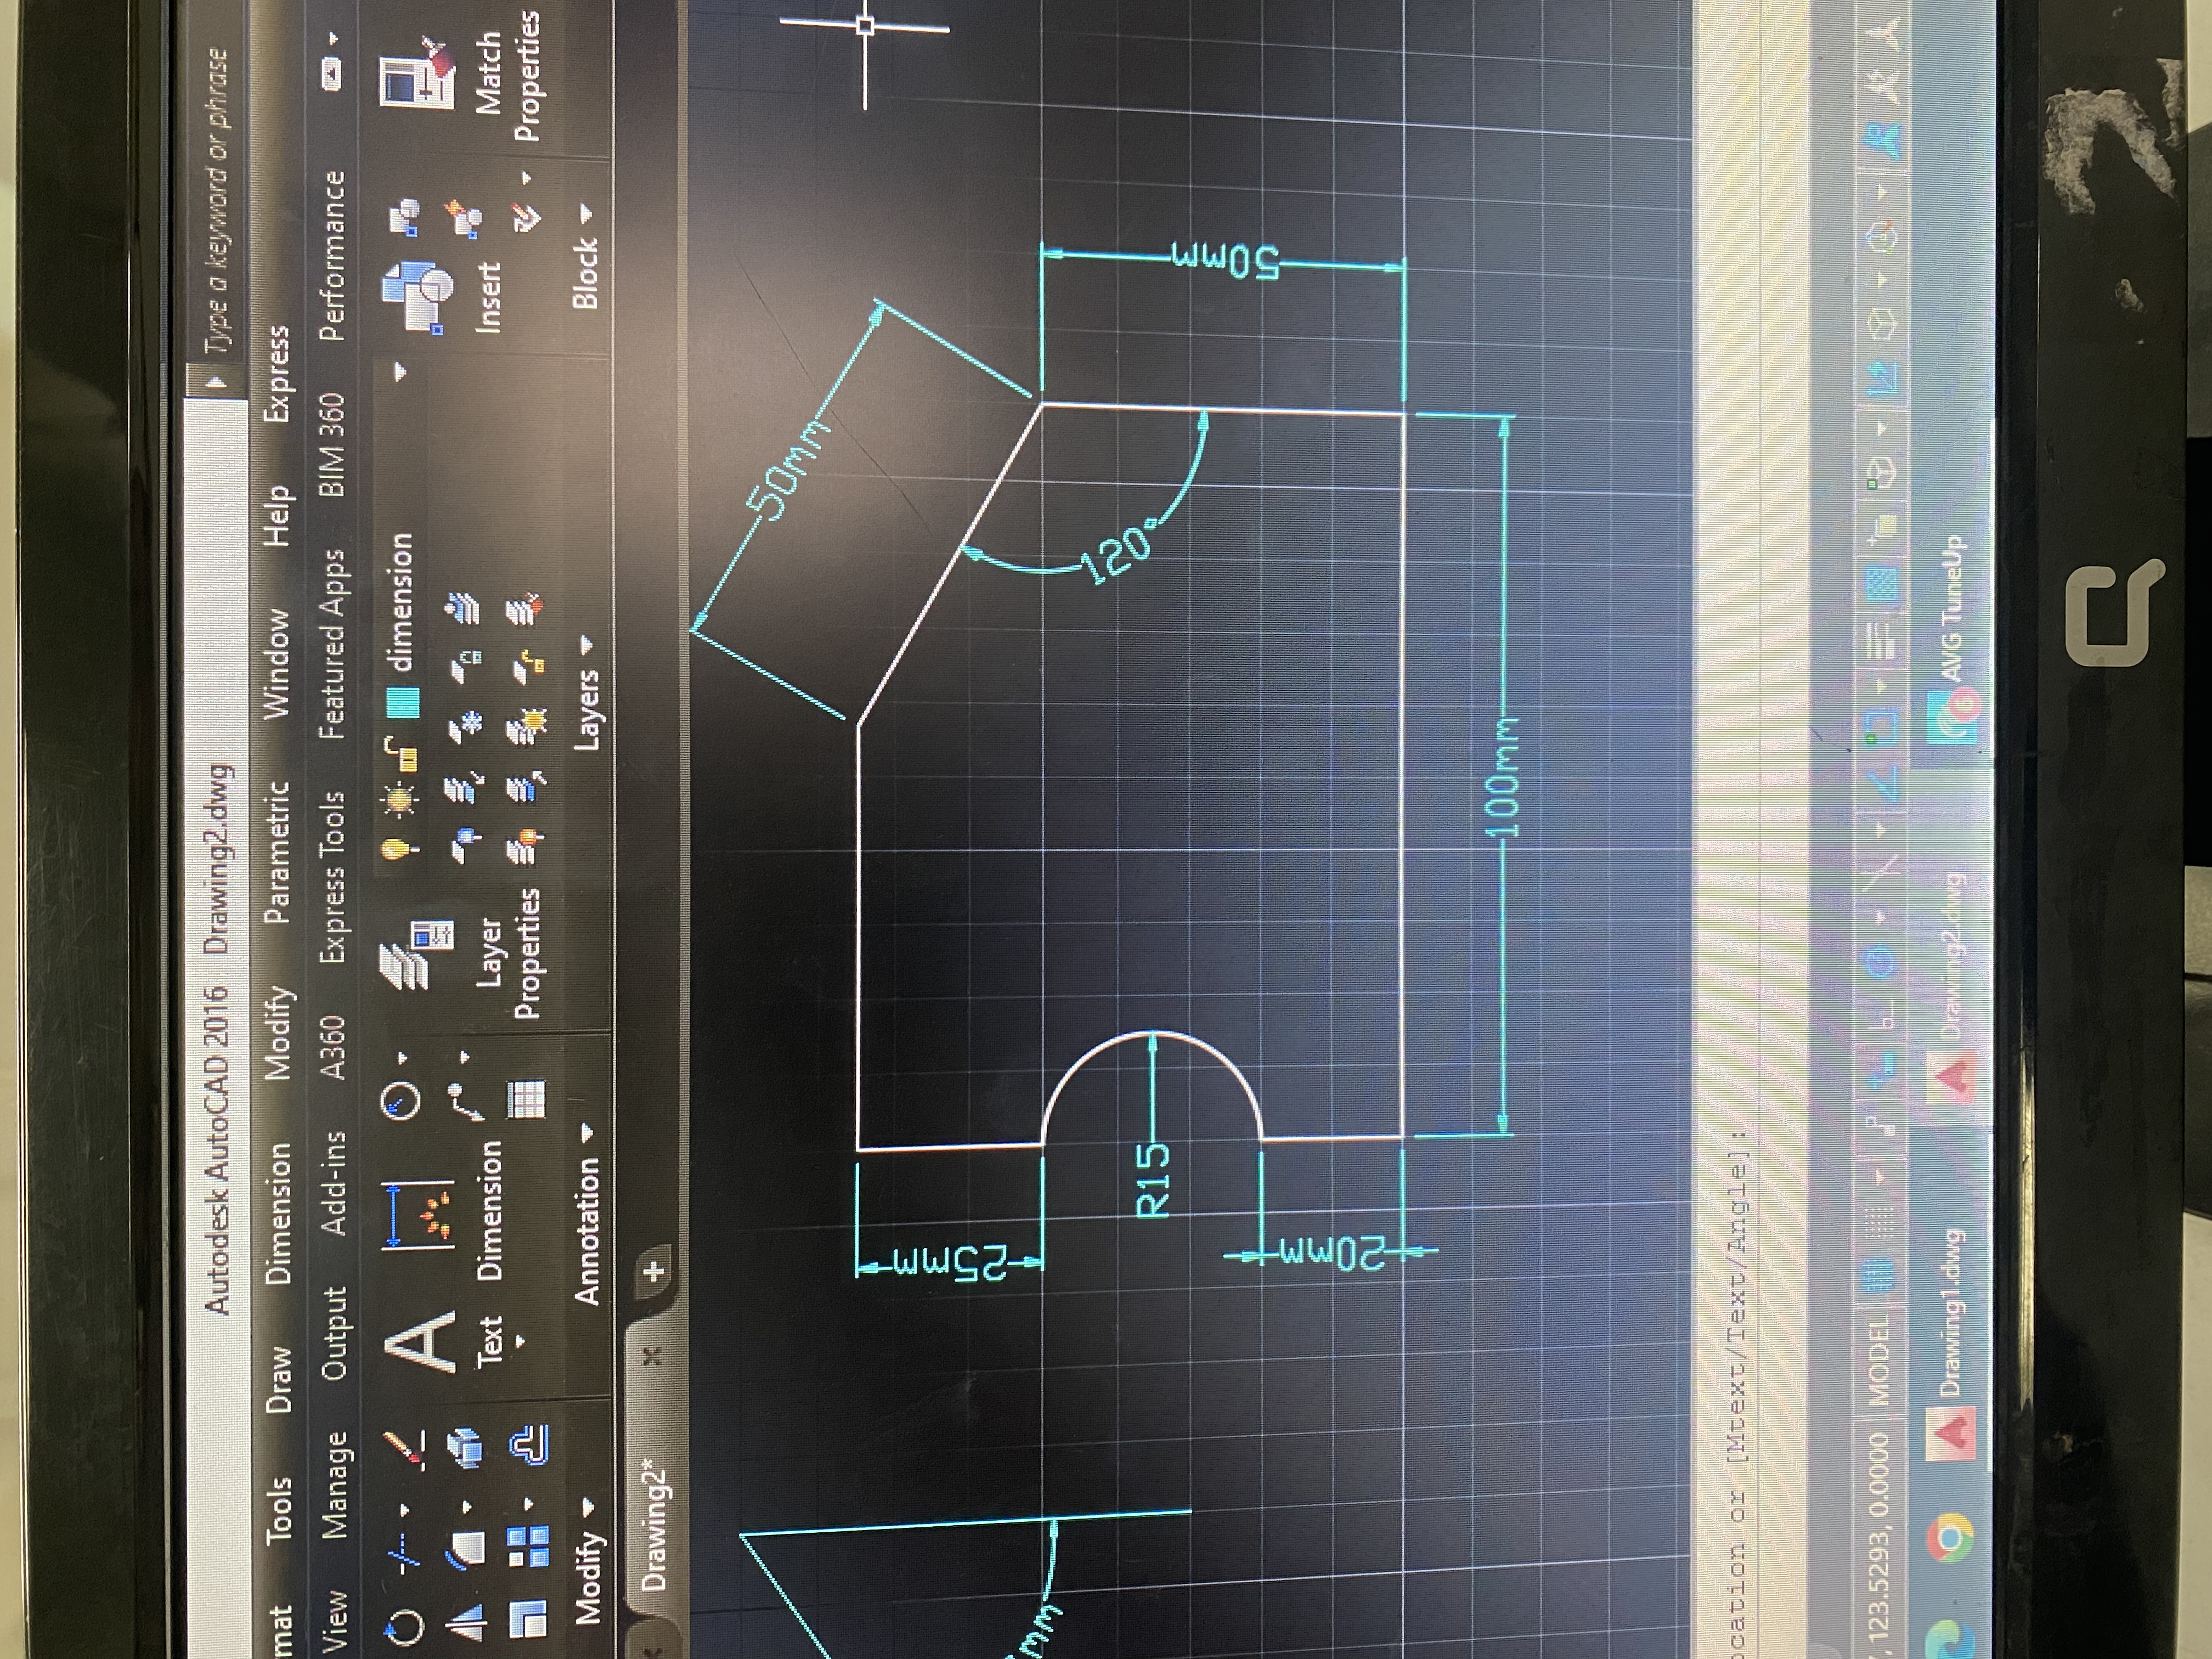
Task: Click the new drawing plus tab
Action: pyautogui.click(x=654, y=1271)
